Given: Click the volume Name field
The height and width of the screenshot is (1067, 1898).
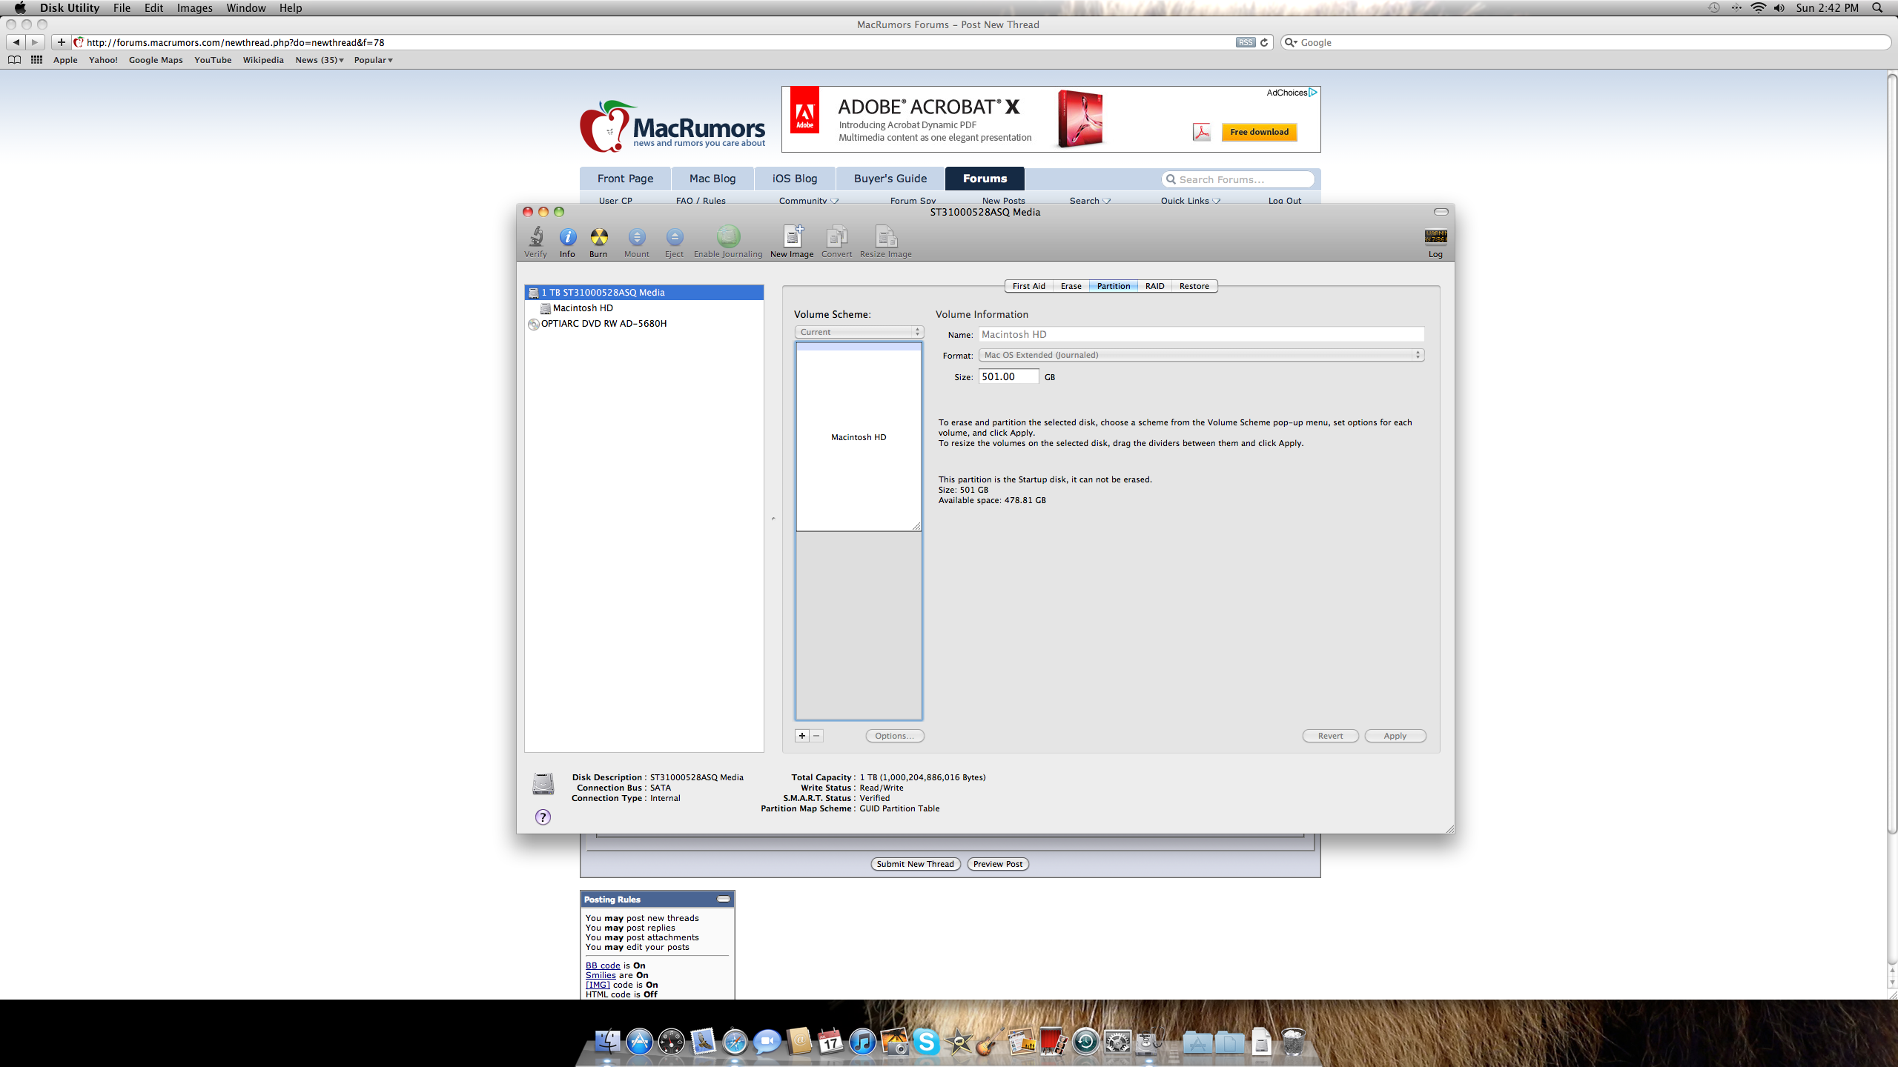Looking at the screenshot, I should click(x=1201, y=334).
